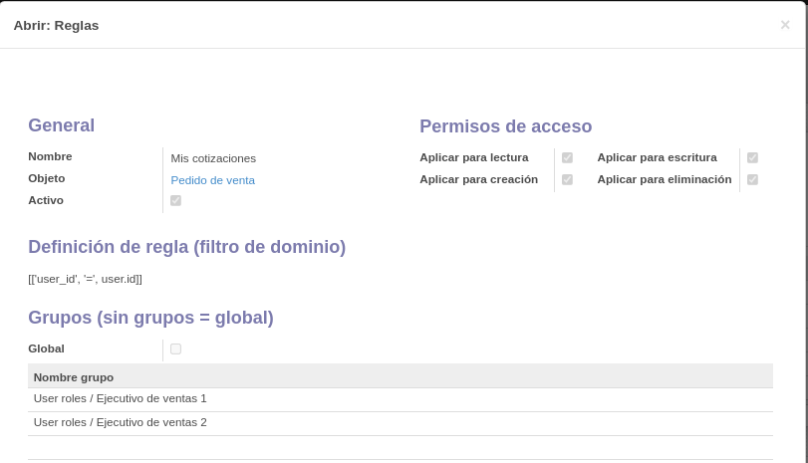Click the Nombre grupo column header

[74, 377]
